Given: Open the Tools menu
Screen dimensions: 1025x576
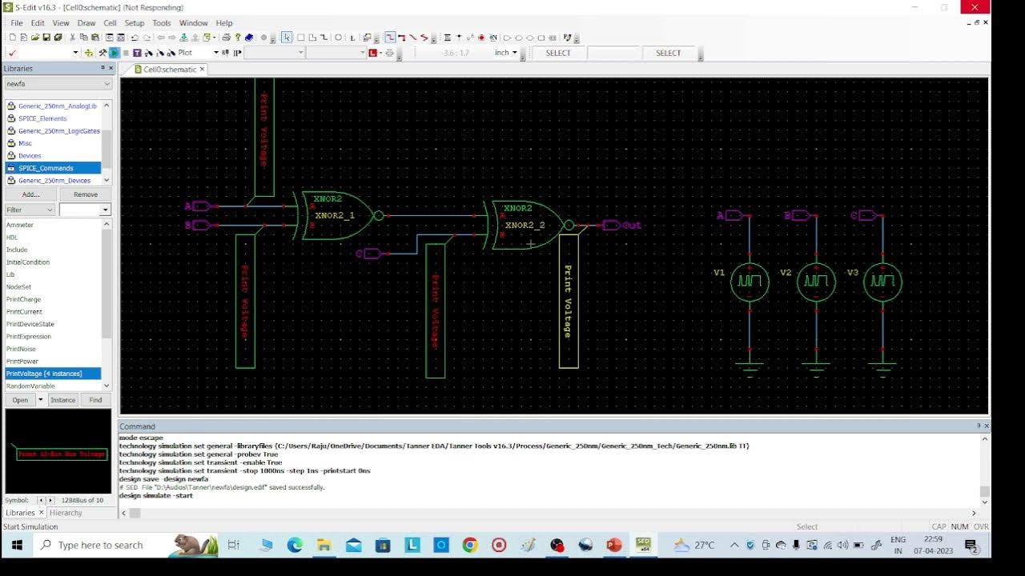Looking at the screenshot, I should click(161, 23).
